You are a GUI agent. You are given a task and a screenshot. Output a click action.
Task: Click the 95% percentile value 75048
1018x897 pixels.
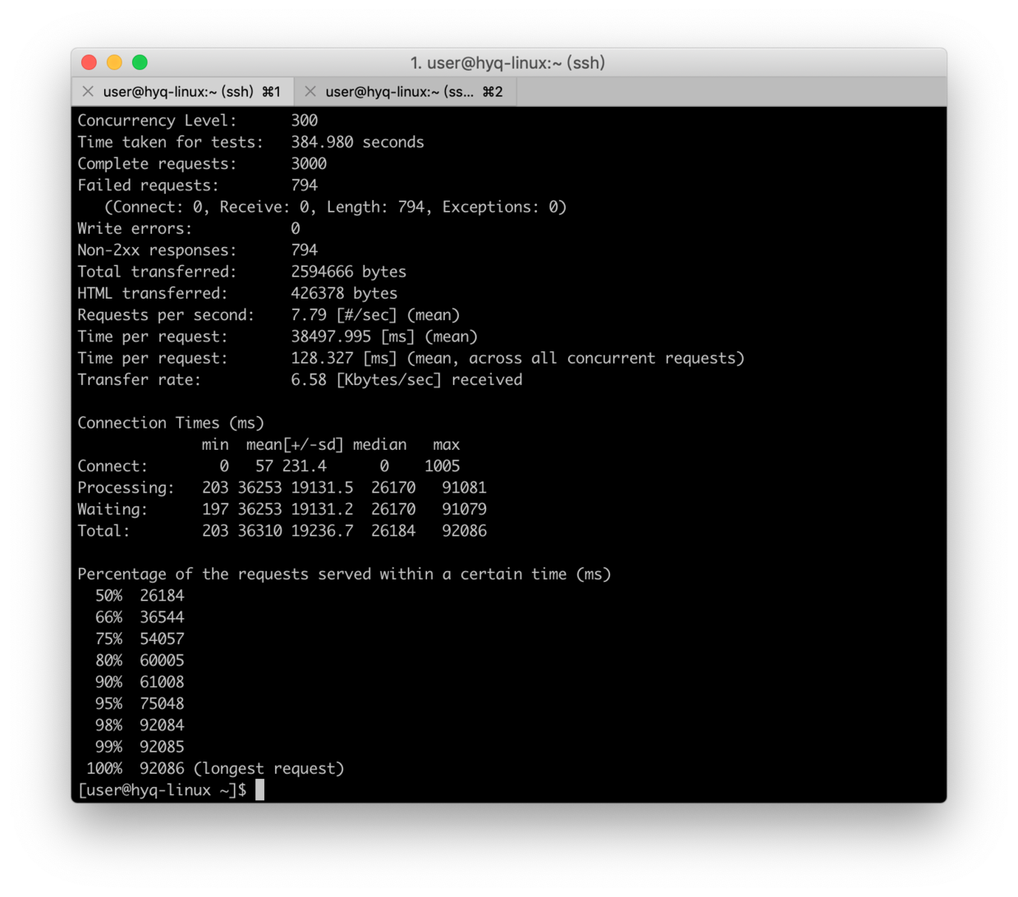(x=162, y=703)
